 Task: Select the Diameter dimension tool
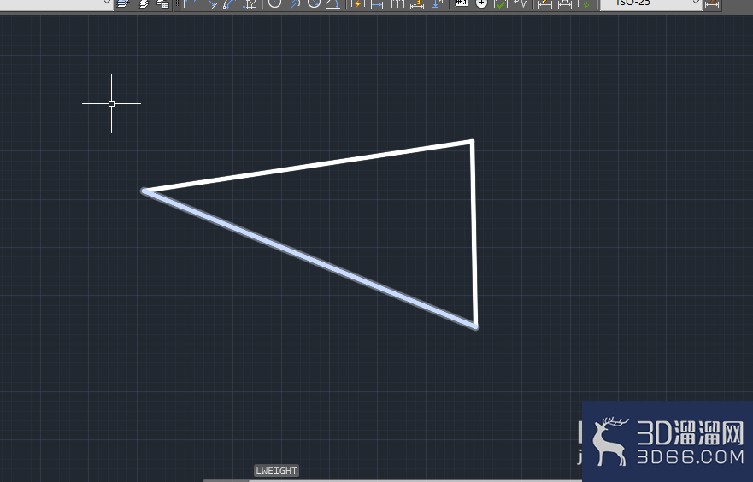[314, 3]
